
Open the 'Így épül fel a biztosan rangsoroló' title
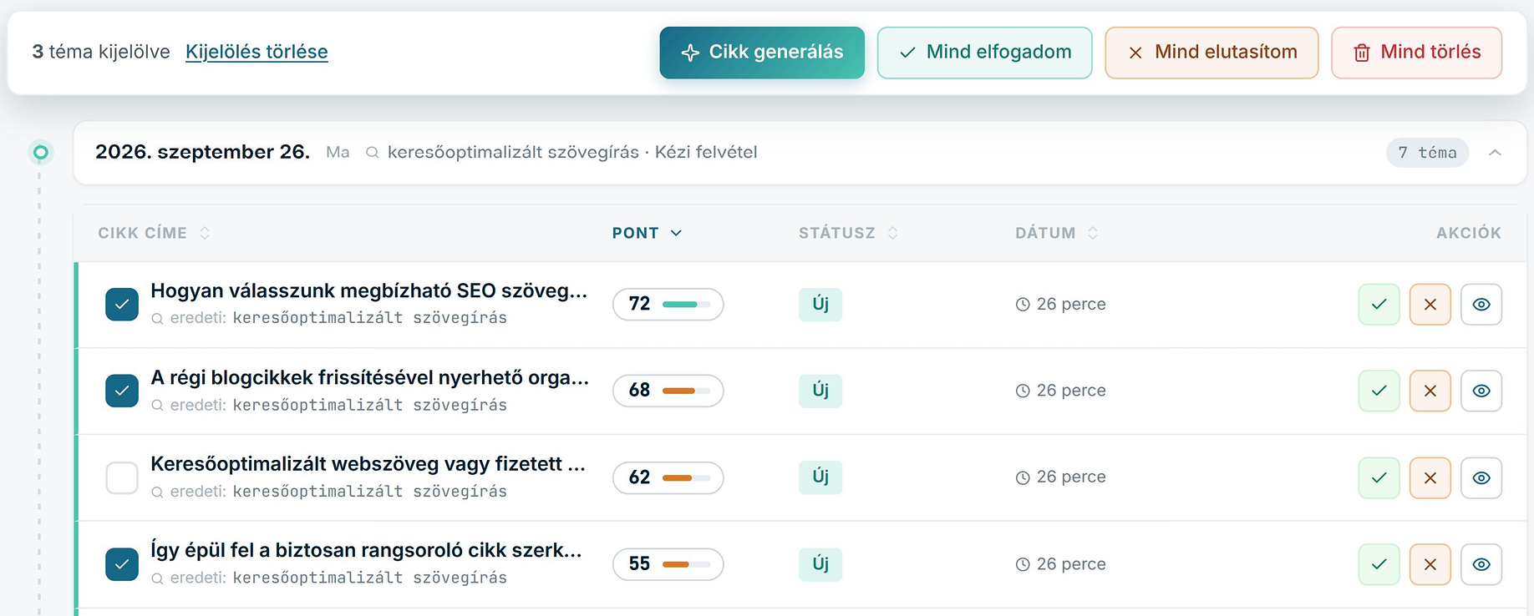click(x=366, y=550)
